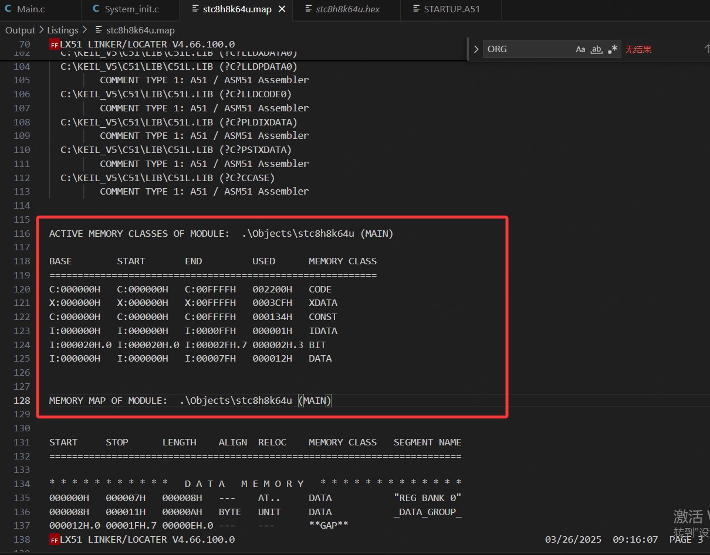Enable regular expression search option

(x=613, y=49)
